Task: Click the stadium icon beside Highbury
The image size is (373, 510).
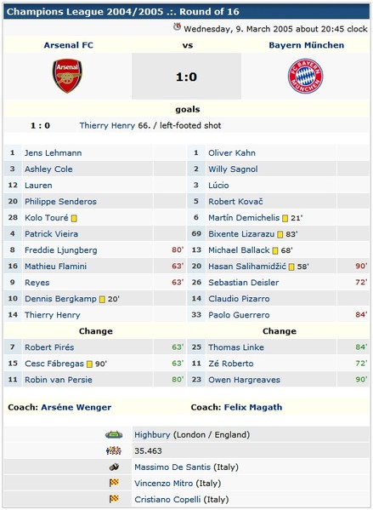Action: (114, 434)
